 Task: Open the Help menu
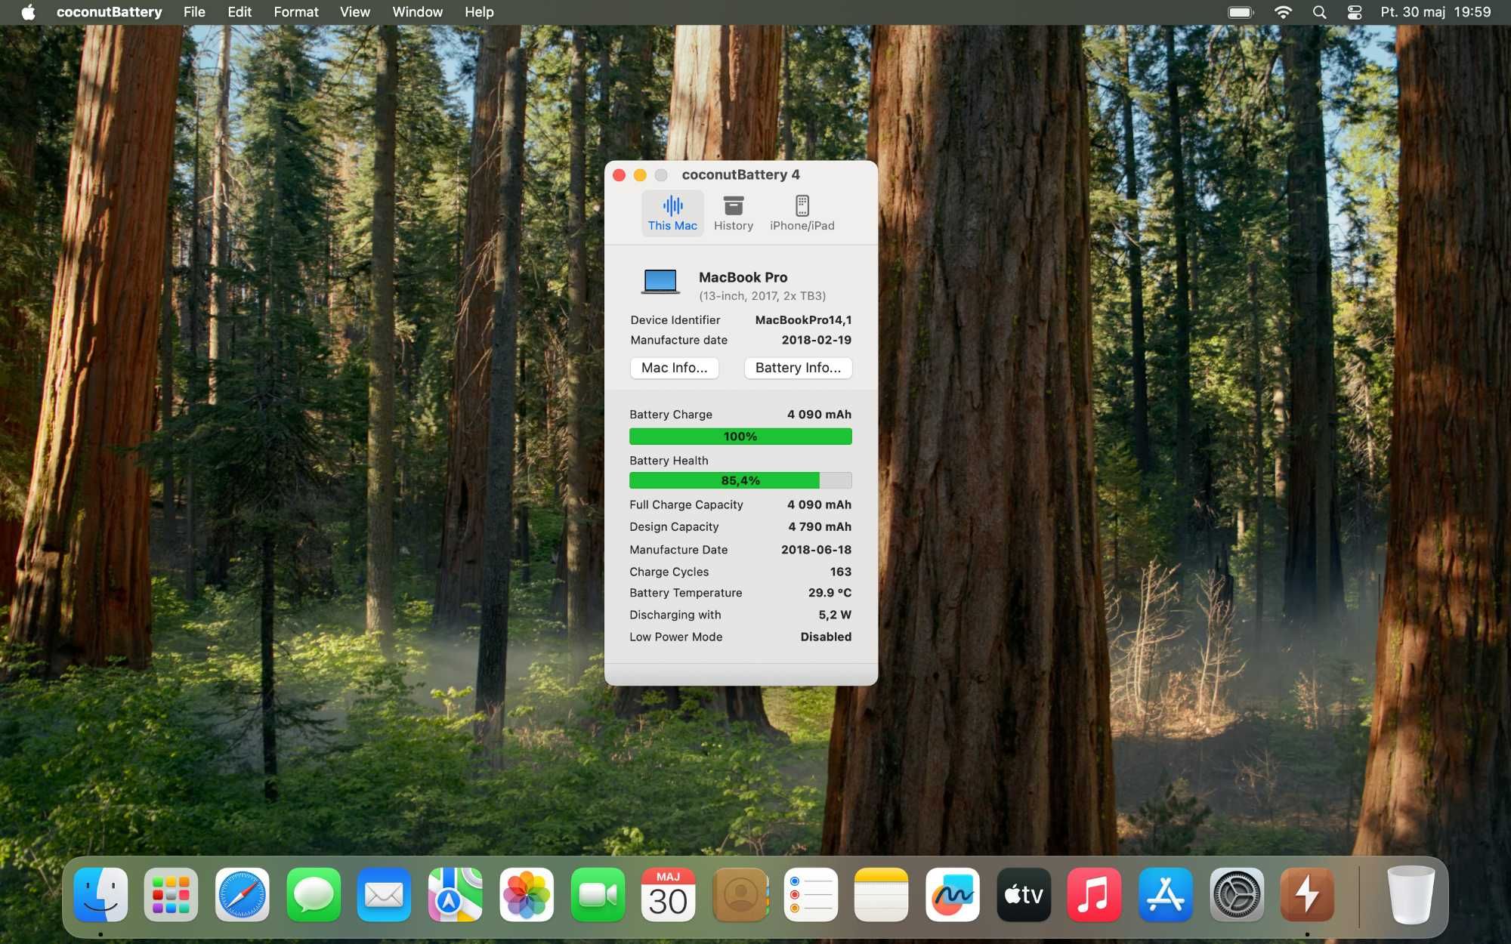click(479, 12)
